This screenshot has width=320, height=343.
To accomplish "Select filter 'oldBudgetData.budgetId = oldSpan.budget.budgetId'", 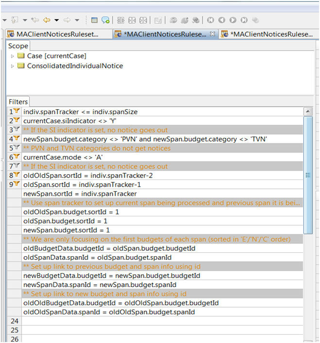I will coord(162,248).
